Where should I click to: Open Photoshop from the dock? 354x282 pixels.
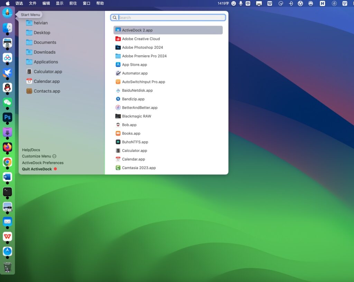coord(7,117)
